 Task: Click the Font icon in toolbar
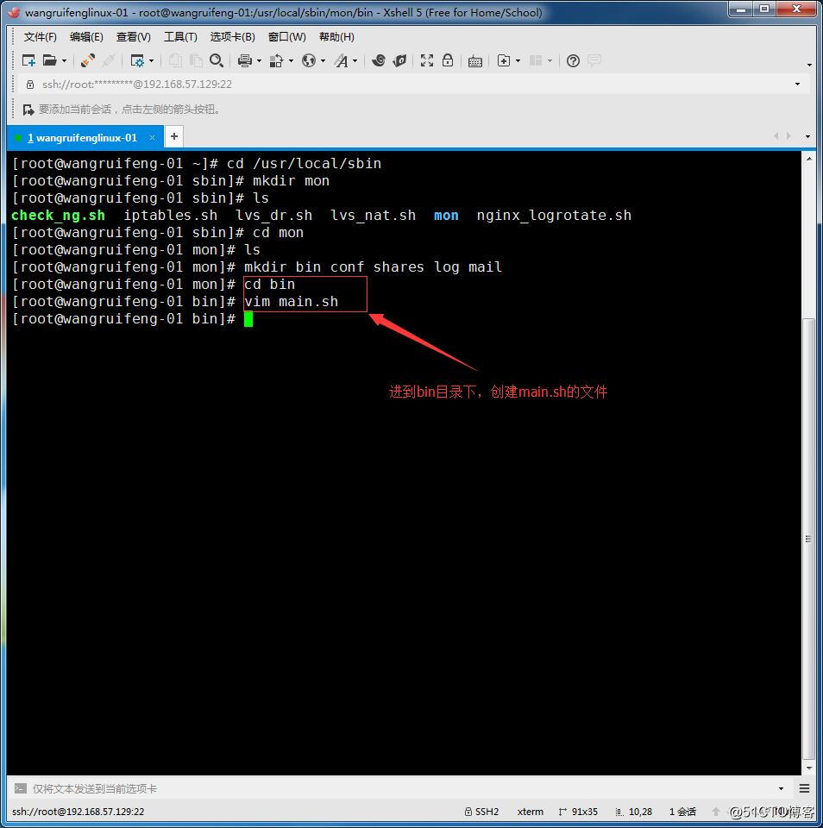342,60
